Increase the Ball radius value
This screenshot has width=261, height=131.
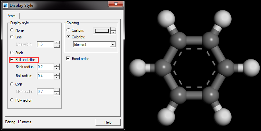click(x=57, y=74)
